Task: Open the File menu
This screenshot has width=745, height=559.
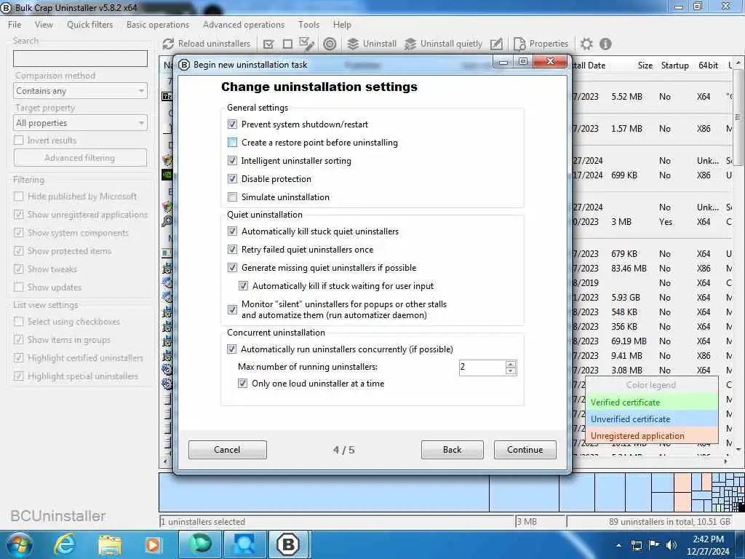Action: coord(15,25)
